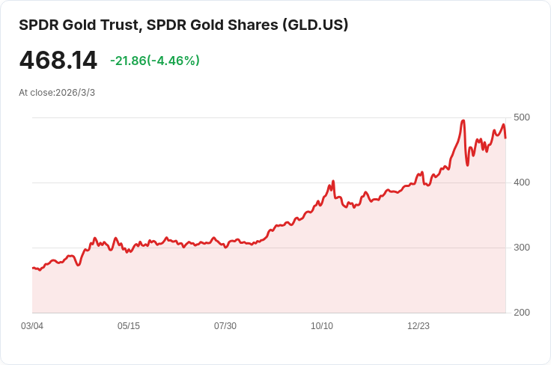Image resolution: width=551 pixels, height=365 pixels.
Task: Select the 10/10 date on the x-axis
Action: (x=322, y=326)
